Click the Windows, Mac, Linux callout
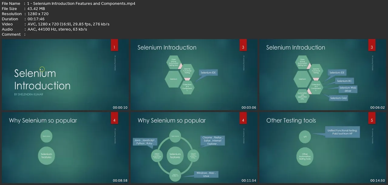Viewport: 388px width, 185px height. [206, 174]
